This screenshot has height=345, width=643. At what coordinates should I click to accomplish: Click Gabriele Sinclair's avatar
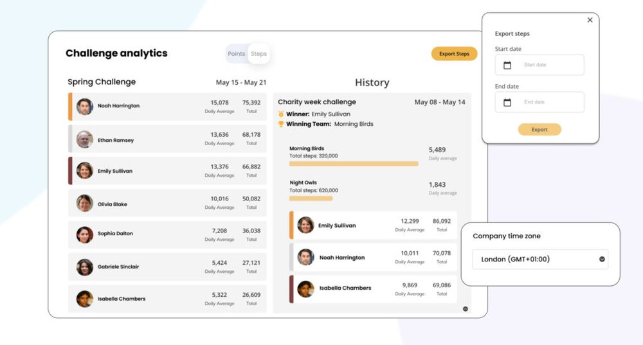click(x=84, y=267)
